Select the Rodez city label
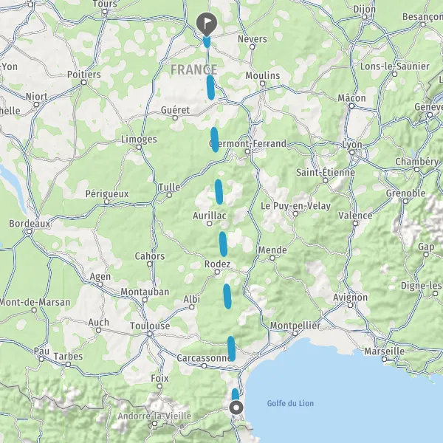 (217, 264)
